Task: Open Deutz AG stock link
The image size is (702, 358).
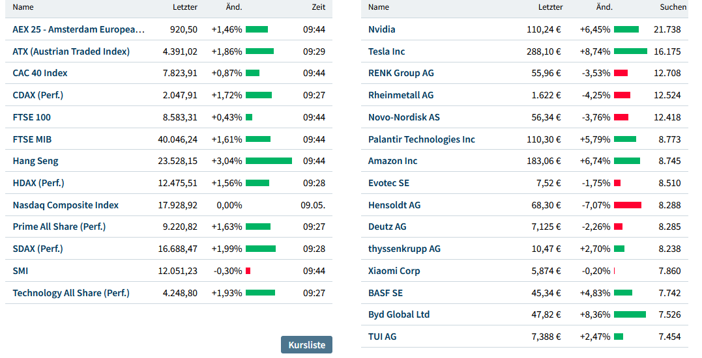Action: (387, 227)
